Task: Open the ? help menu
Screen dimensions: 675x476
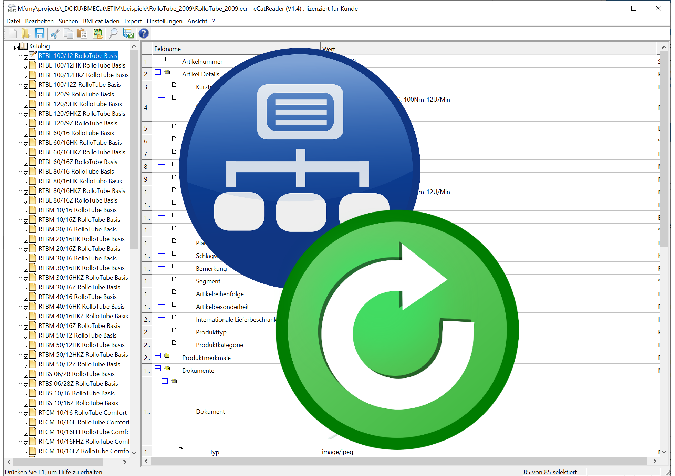Action: click(x=214, y=21)
